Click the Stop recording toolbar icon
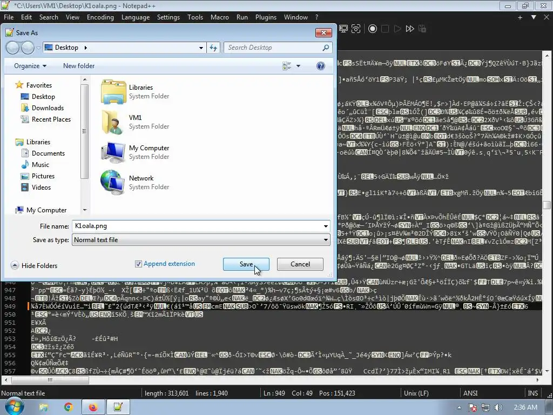 click(x=385, y=29)
